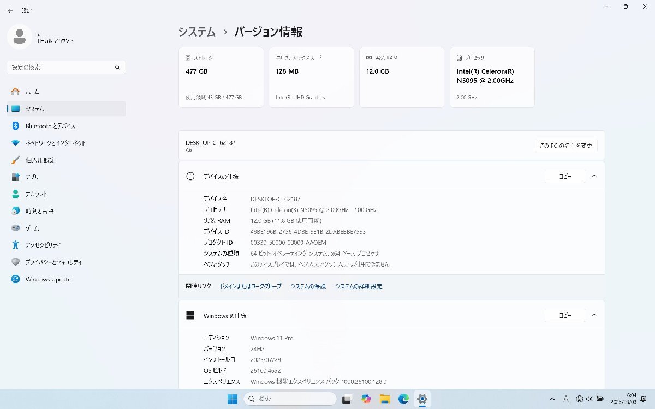Screen dimensions: 655x409
Task: Open Bluetooth とデバイス settings
Action: click(x=66, y=125)
